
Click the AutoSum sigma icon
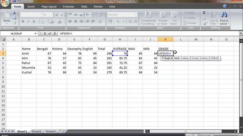click(x=204, y=12)
